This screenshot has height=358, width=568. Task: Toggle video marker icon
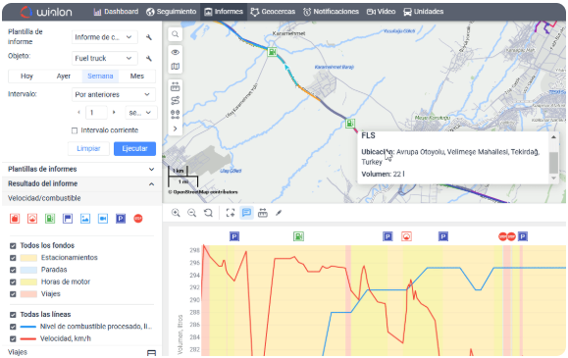point(103,219)
